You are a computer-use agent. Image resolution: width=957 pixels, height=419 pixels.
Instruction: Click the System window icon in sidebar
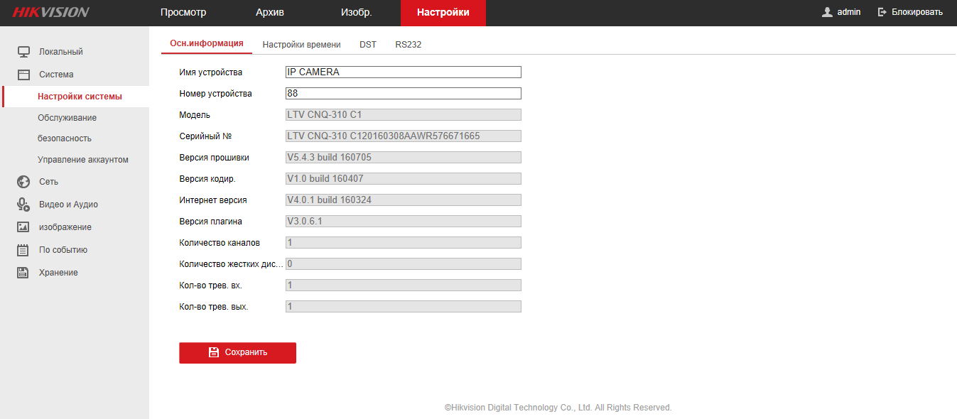23,75
